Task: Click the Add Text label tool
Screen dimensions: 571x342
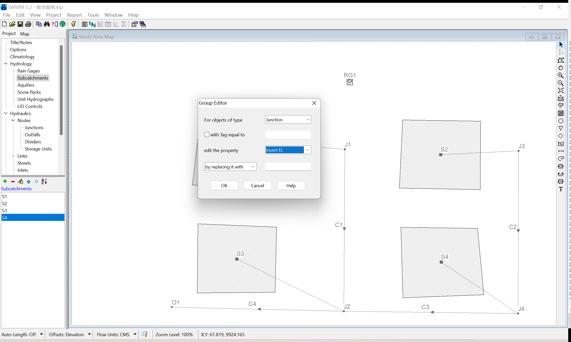Action: (561, 189)
